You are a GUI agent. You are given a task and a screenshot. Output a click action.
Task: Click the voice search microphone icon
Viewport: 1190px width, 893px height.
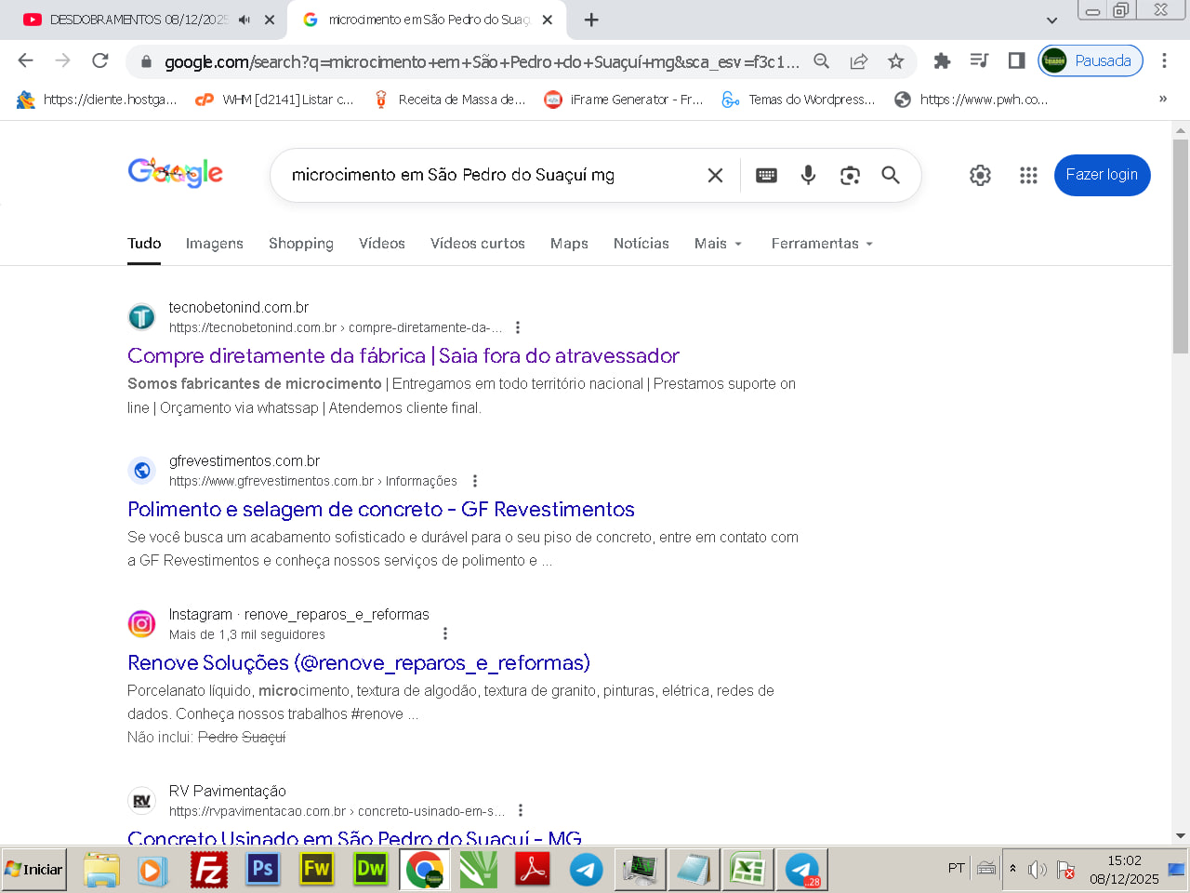pos(808,175)
